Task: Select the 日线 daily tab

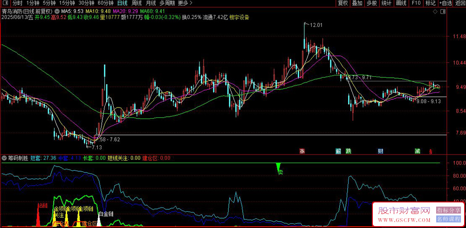Action: (x=122, y=3)
